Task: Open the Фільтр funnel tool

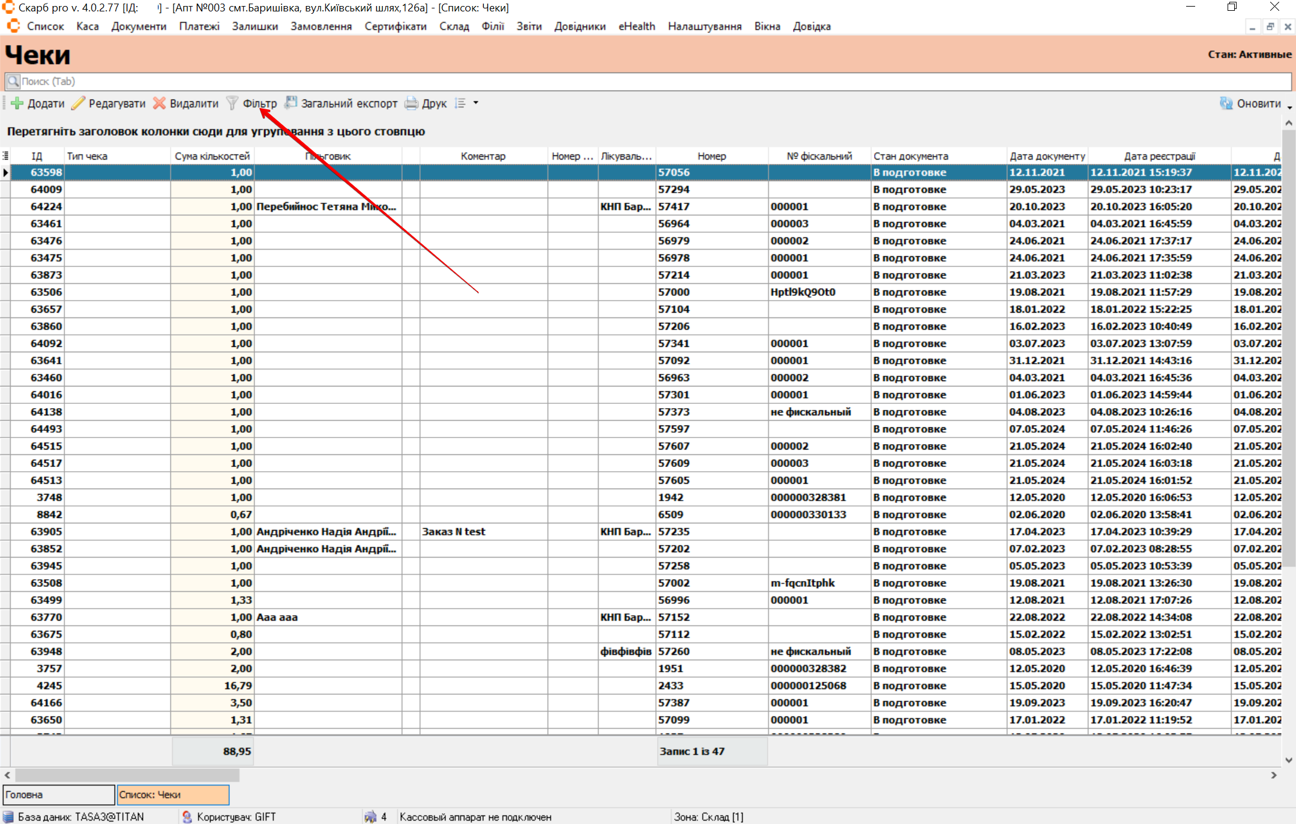Action: (232, 103)
